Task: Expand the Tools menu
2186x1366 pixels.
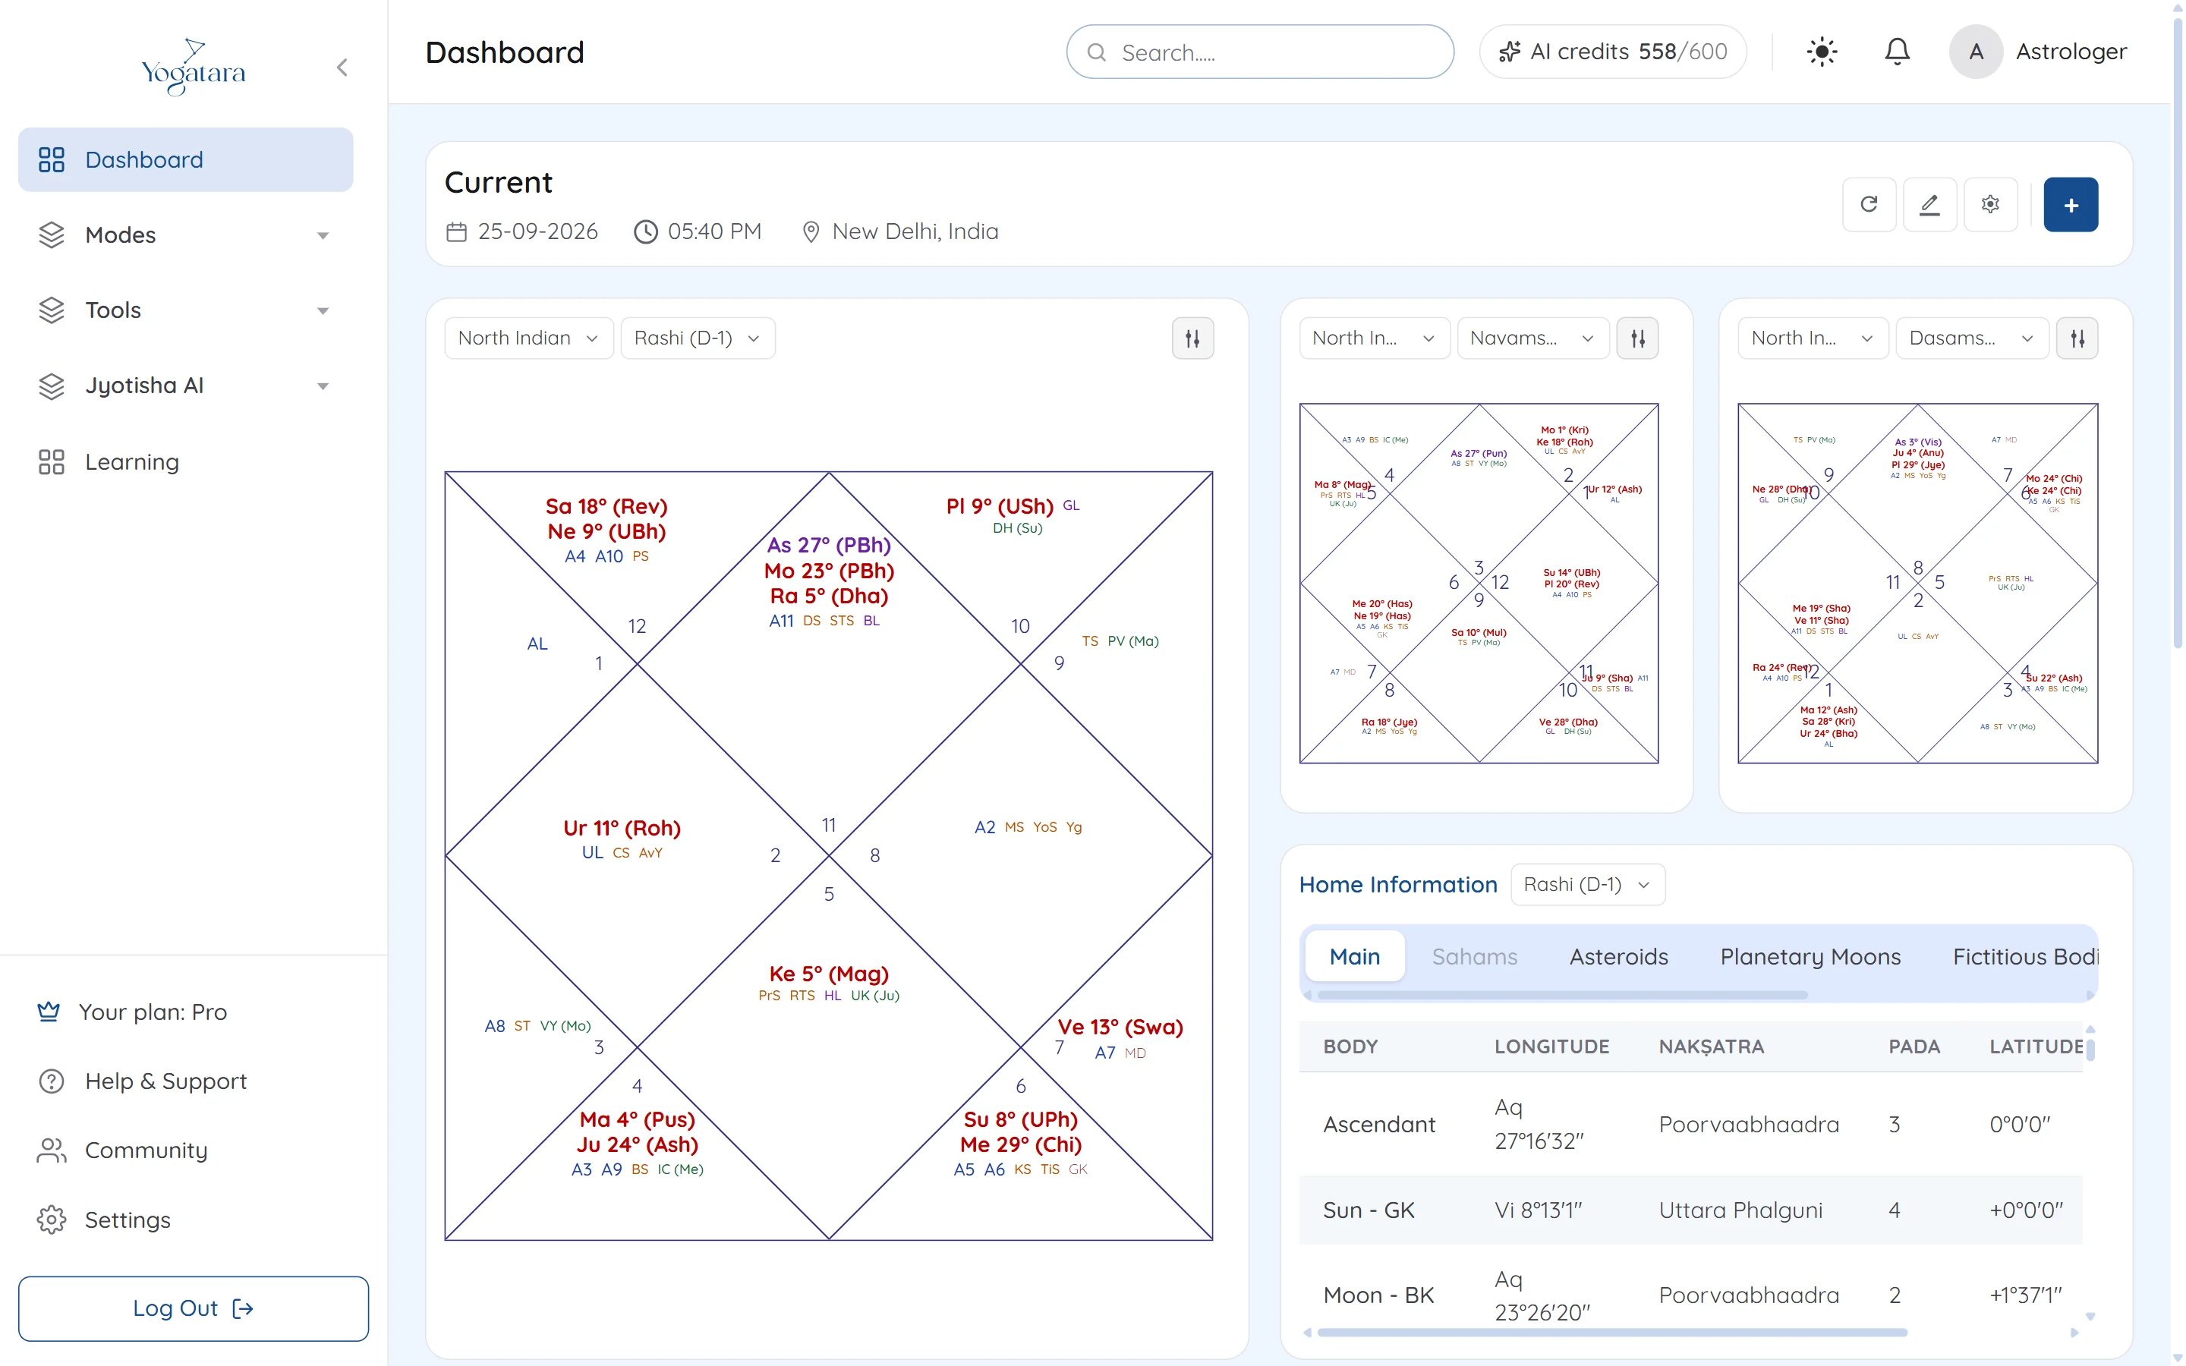Action: pos(185,310)
